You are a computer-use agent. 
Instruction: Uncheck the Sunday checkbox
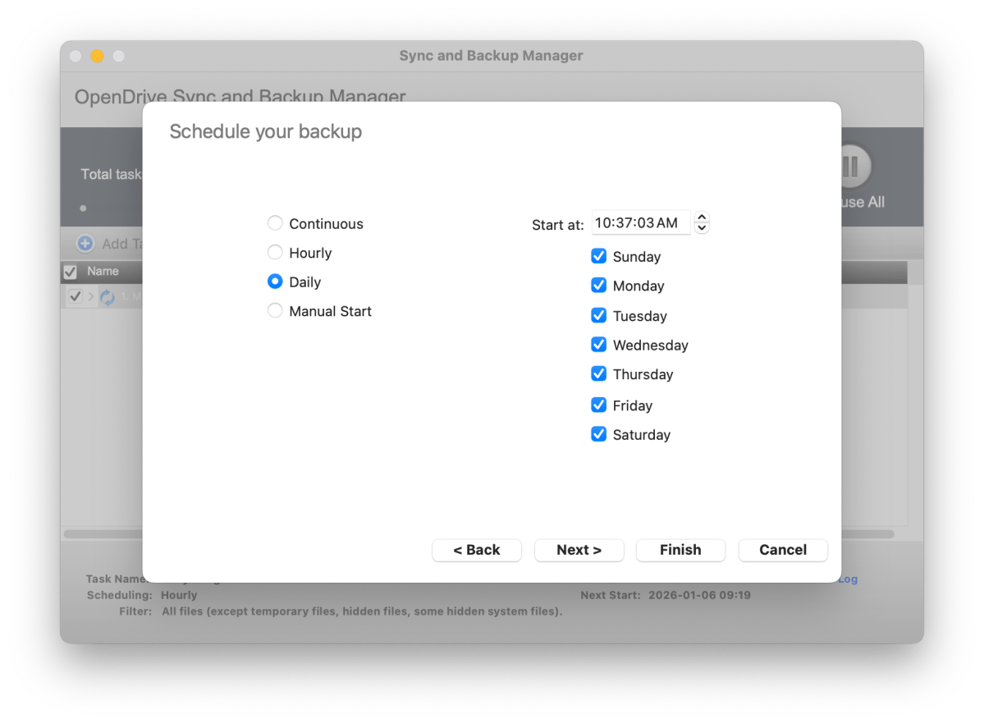tap(599, 257)
